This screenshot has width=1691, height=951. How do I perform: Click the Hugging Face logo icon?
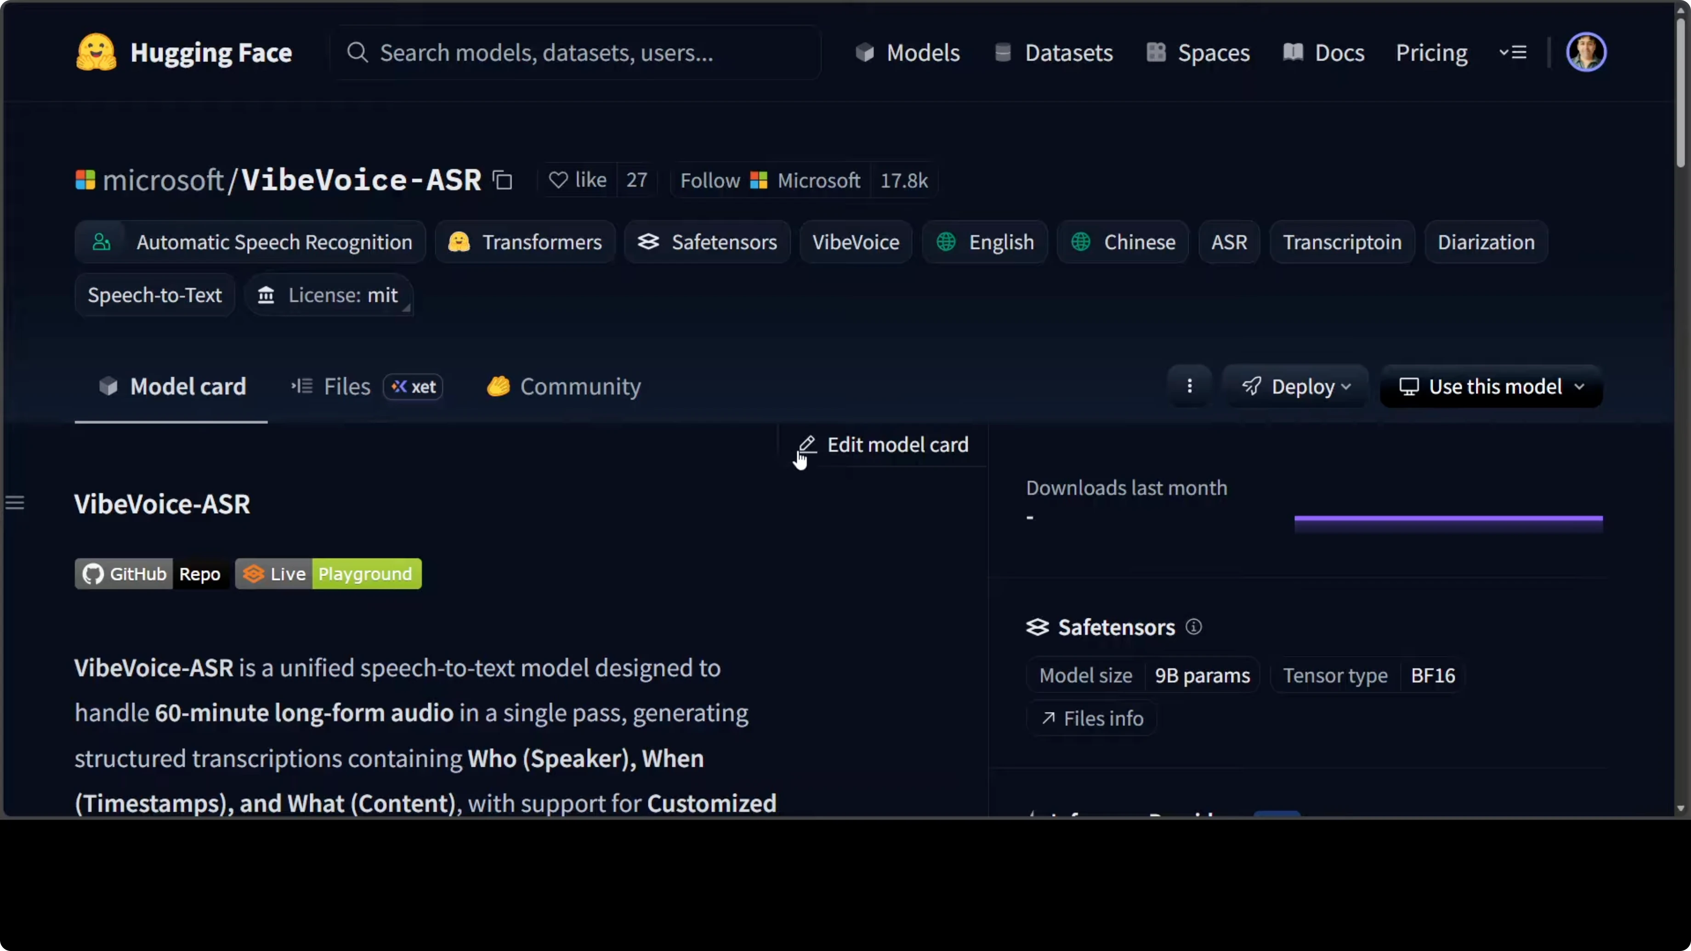pyautogui.click(x=96, y=52)
